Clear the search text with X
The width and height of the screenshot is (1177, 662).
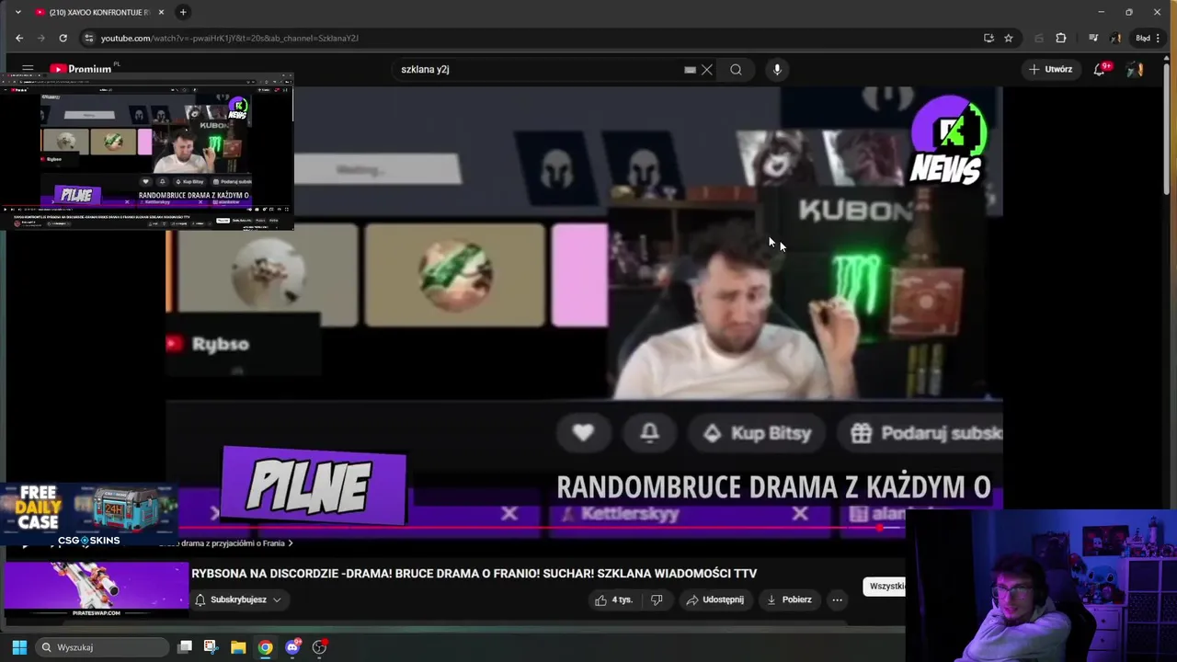(x=707, y=69)
